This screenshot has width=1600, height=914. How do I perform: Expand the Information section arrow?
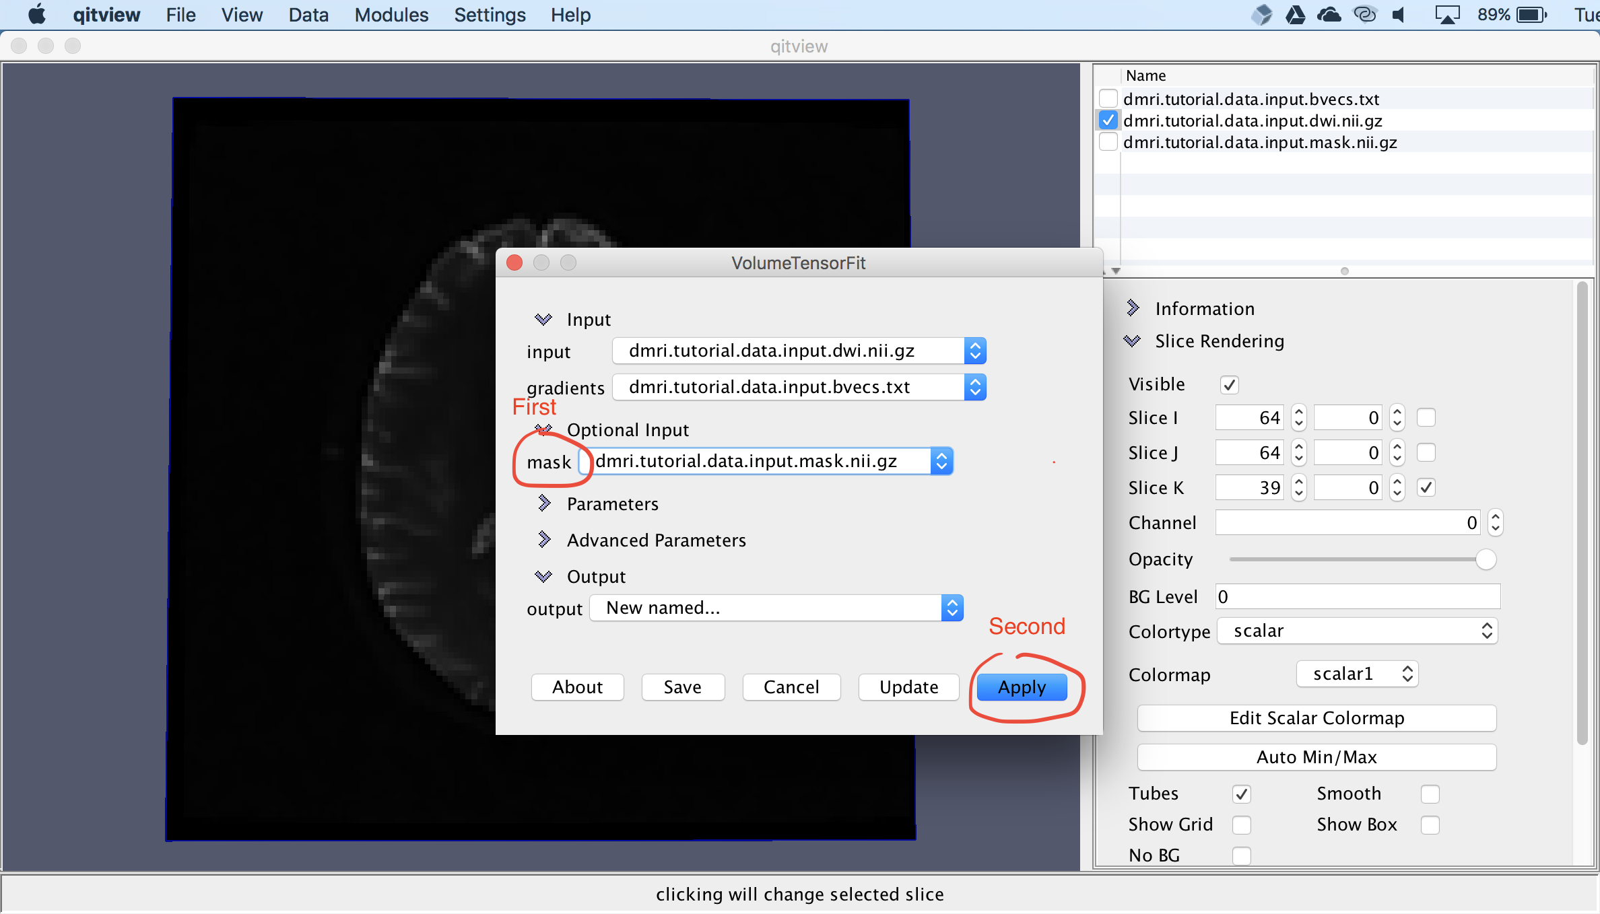click(x=1133, y=308)
